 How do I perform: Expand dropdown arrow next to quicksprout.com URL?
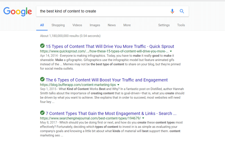[x=171, y=51]
